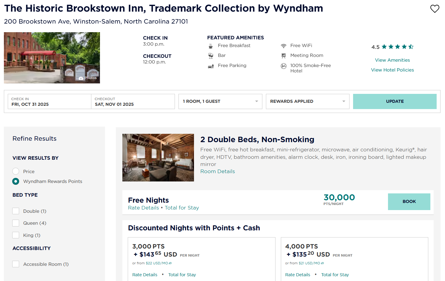Click the Meeting Room icon
This screenshot has height=281, width=445.
[284, 56]
